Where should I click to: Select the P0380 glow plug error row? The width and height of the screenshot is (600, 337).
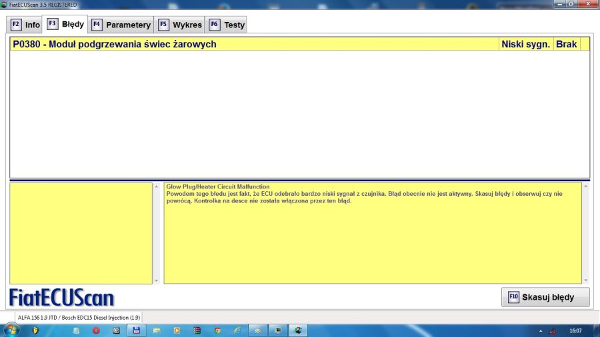299,45
